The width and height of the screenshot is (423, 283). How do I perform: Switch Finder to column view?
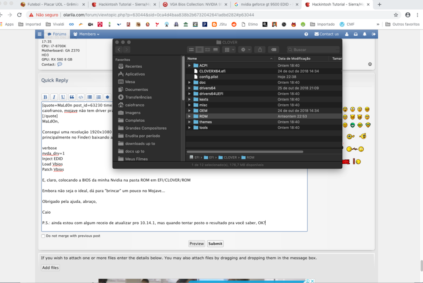pyautogui.click(x=207, y=49)
